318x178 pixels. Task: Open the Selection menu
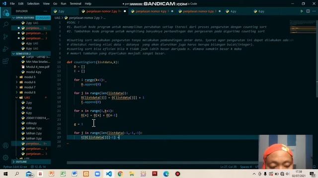pos(33,3)
